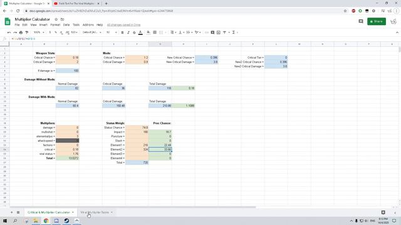This screenshot has width=401, height=225.
Task: Open the cell borders tool
Action: coord(155,32)
